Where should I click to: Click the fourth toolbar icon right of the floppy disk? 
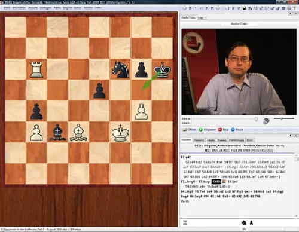coord(267,8)
